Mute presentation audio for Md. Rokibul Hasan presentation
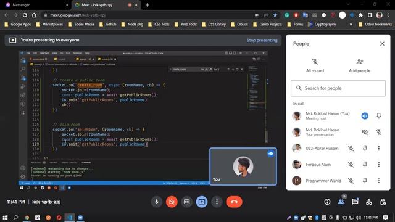 pyautogui.click(x=365, y=132)
